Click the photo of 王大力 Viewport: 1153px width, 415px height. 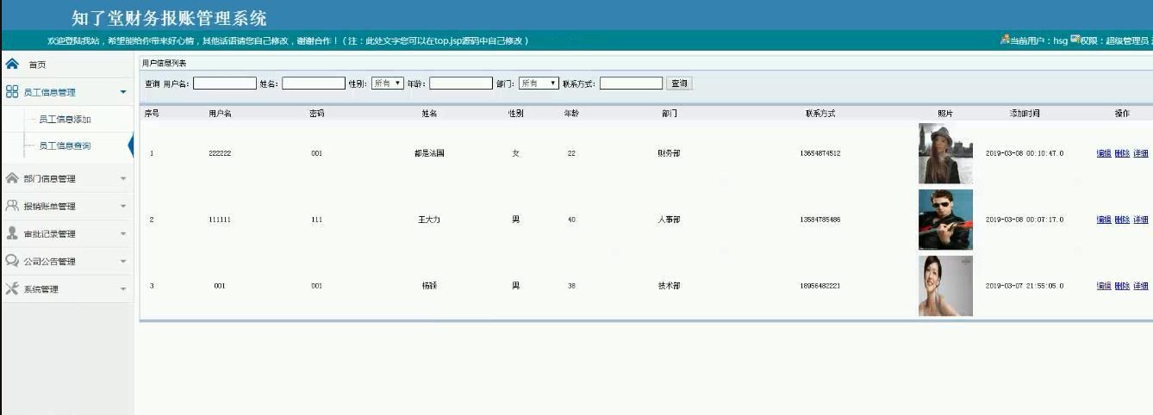pyautogui.click(x=945, y=220)
